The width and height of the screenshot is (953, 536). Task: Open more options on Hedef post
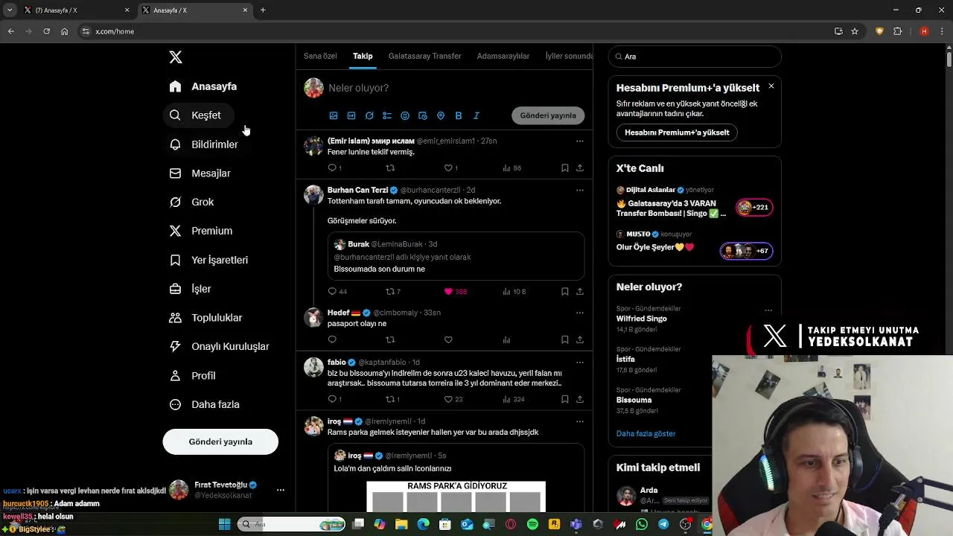click(x=579, y=313)
